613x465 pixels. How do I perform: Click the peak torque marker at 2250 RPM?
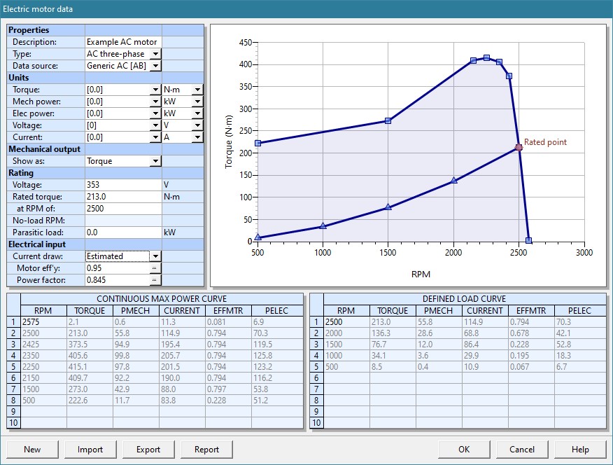(486, 58)
